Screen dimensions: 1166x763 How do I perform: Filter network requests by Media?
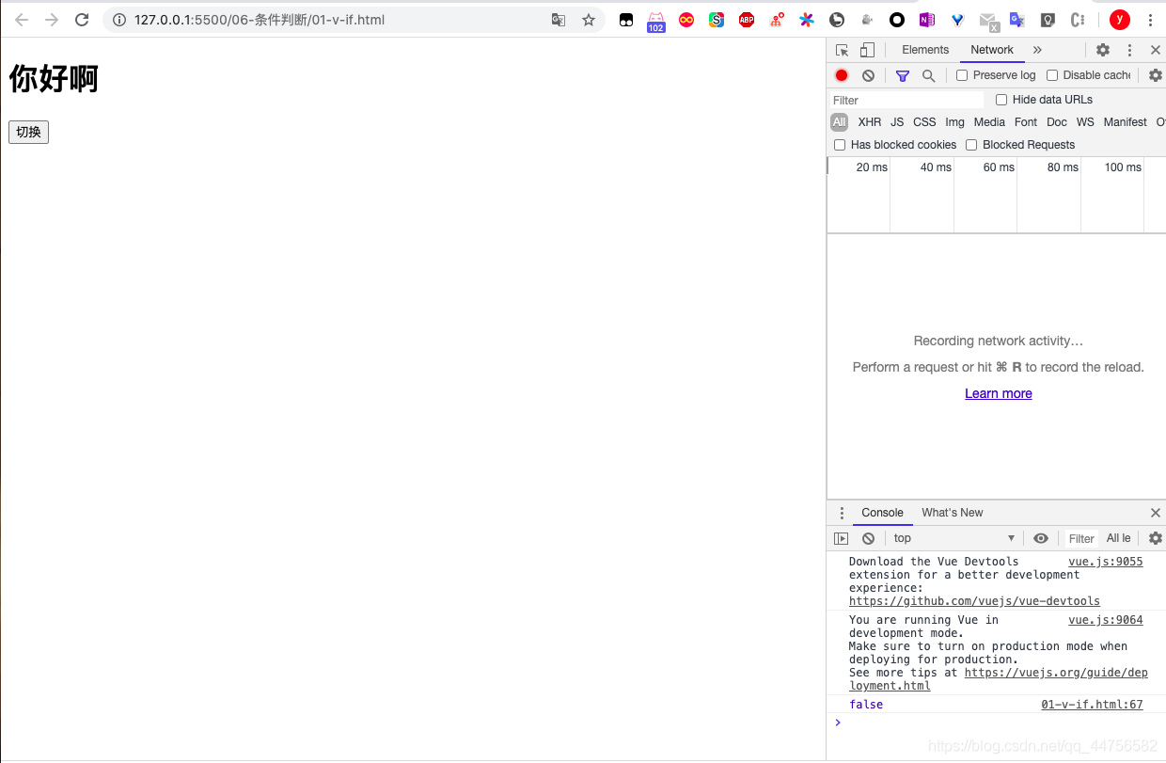tap(989, 122)
